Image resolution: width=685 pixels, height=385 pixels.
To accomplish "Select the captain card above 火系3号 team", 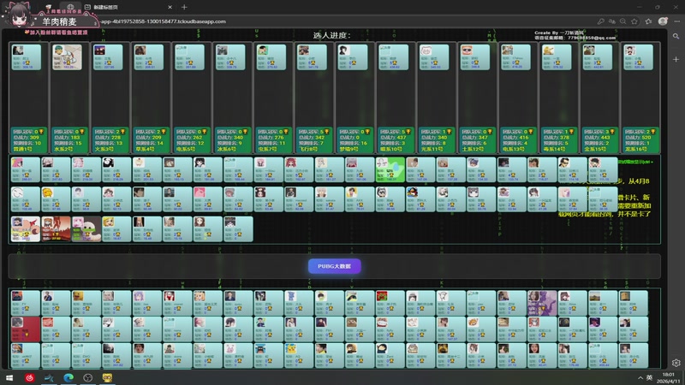I will point(108,56).
